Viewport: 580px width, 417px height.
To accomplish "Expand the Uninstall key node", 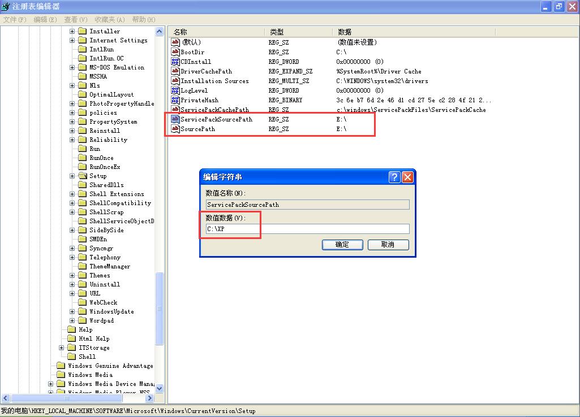I will (x=72, y=284).
